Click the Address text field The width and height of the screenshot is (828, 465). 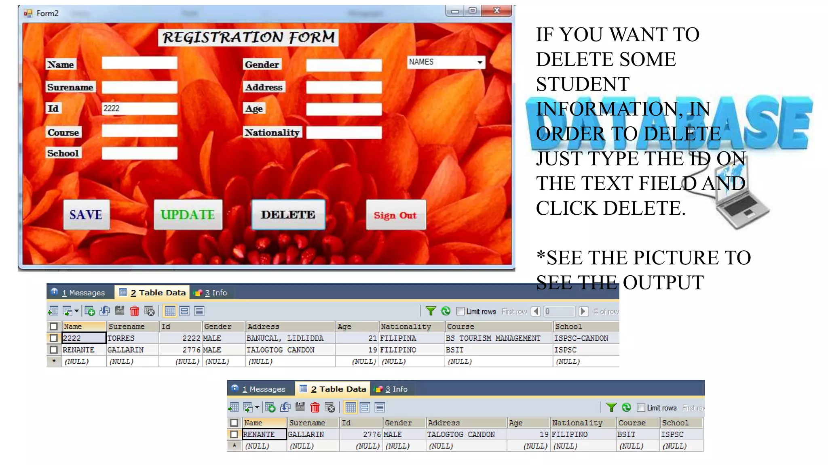344,88
